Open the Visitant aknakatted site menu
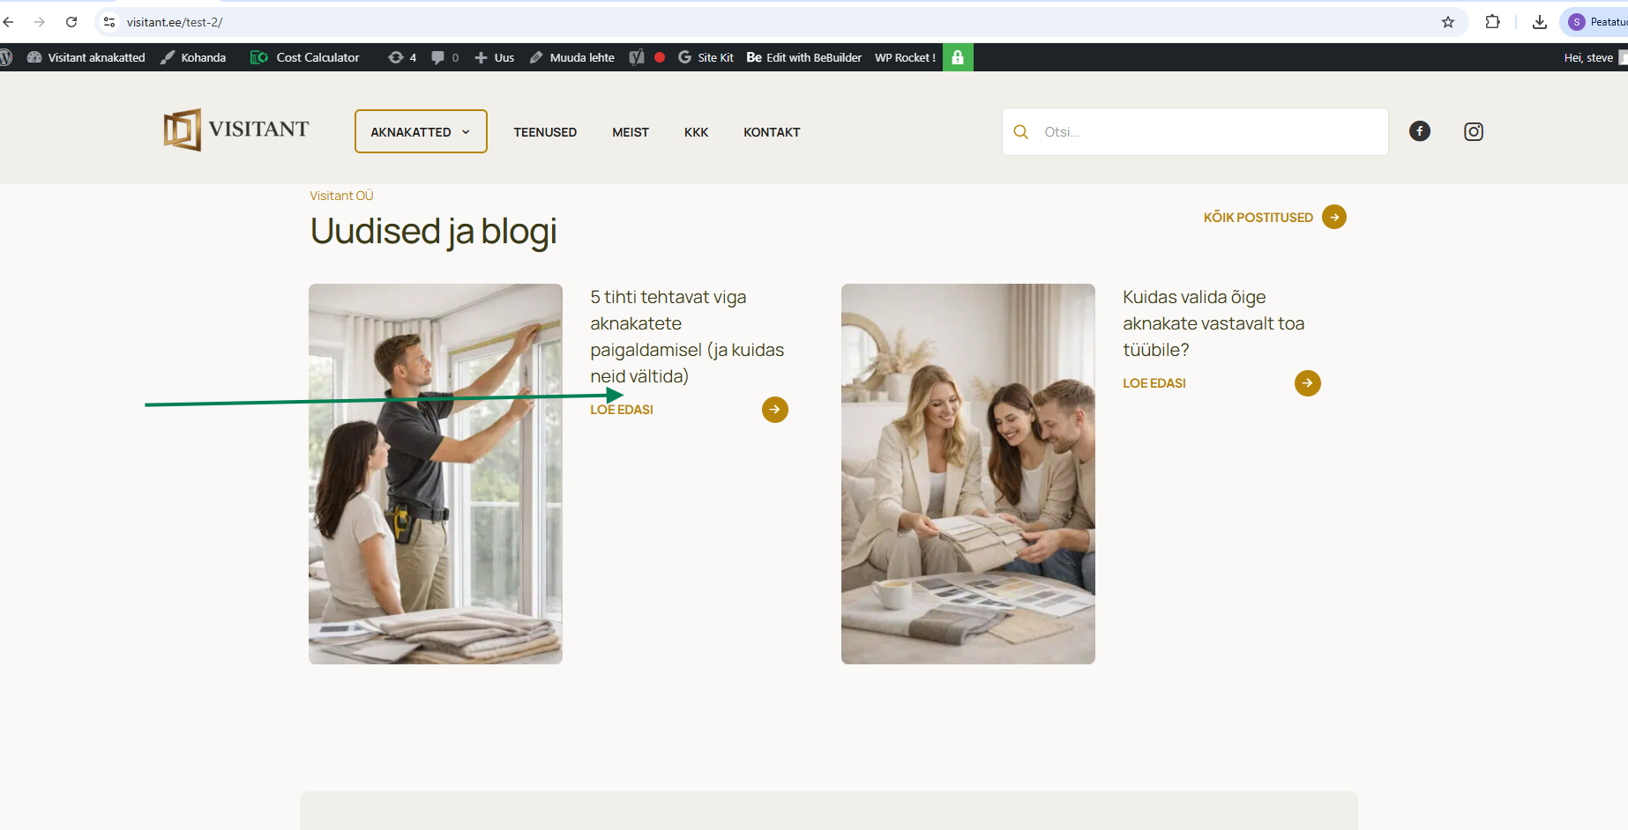1628x830 pixels. click(x=86, y=57)
